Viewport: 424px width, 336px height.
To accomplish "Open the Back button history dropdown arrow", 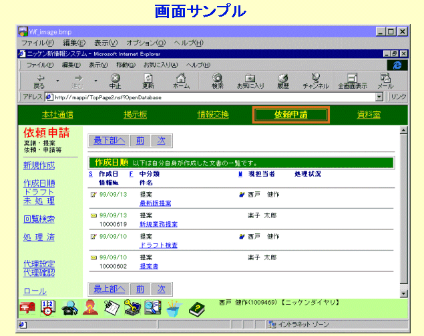I will click(x=57, y=81).
